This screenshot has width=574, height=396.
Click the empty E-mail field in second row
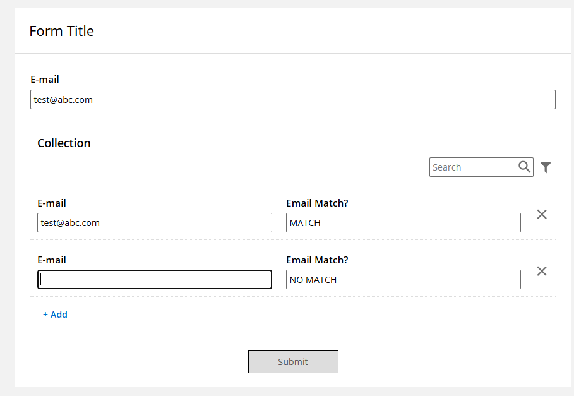click(155, 280)
